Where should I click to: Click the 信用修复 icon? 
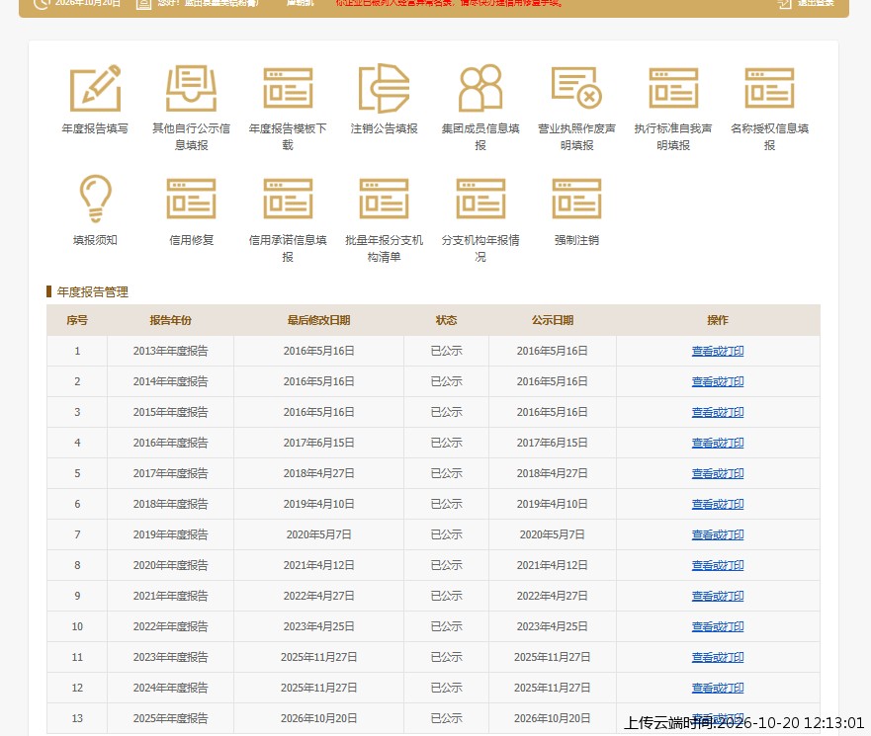[191, 199]
